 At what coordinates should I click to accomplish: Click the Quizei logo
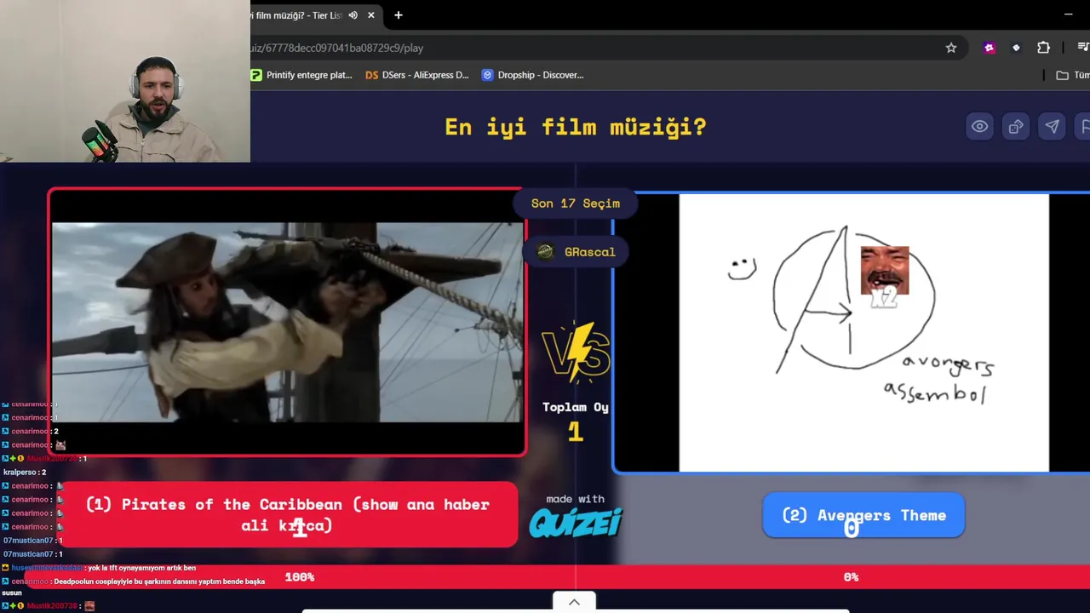click(576, 521)
